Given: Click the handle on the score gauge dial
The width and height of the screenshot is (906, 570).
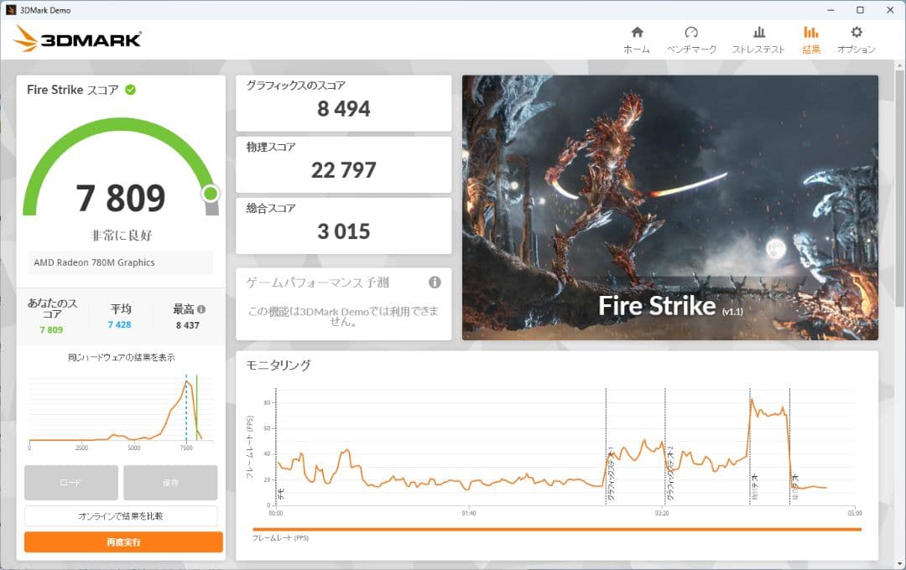Looking at the screenshot, I should (211, 194).
